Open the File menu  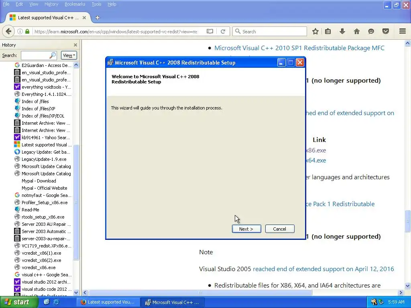(6, 4)
